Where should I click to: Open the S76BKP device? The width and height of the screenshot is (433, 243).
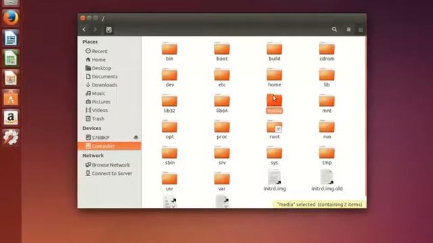pyautogui.click(x=97, y=137)
